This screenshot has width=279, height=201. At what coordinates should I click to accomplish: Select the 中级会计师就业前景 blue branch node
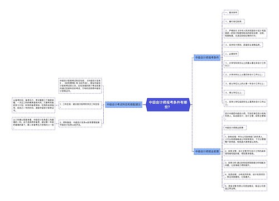pos(207,151)
